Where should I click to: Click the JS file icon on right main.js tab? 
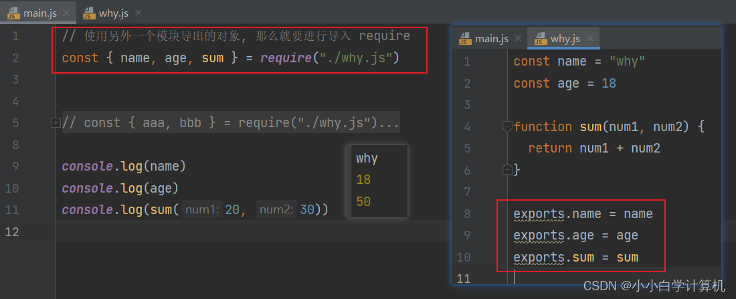pos(466,39)
